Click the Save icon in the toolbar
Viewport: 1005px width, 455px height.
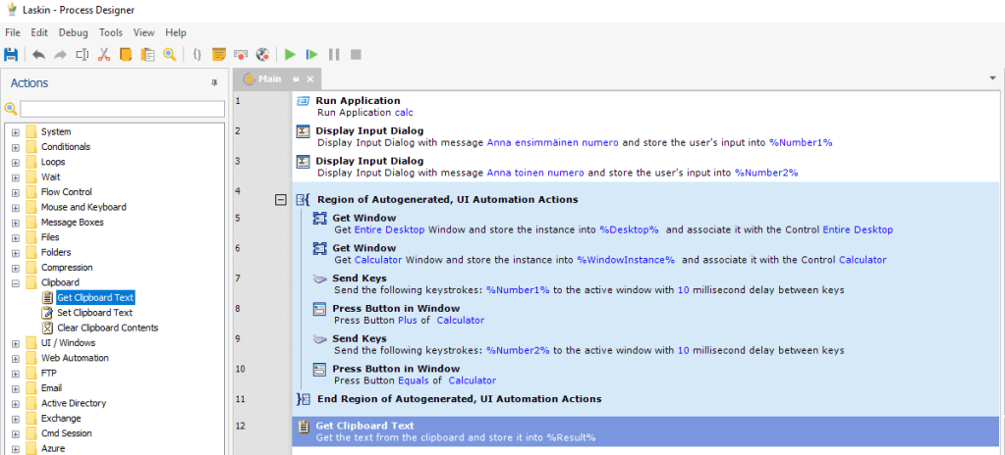[12, 55]
